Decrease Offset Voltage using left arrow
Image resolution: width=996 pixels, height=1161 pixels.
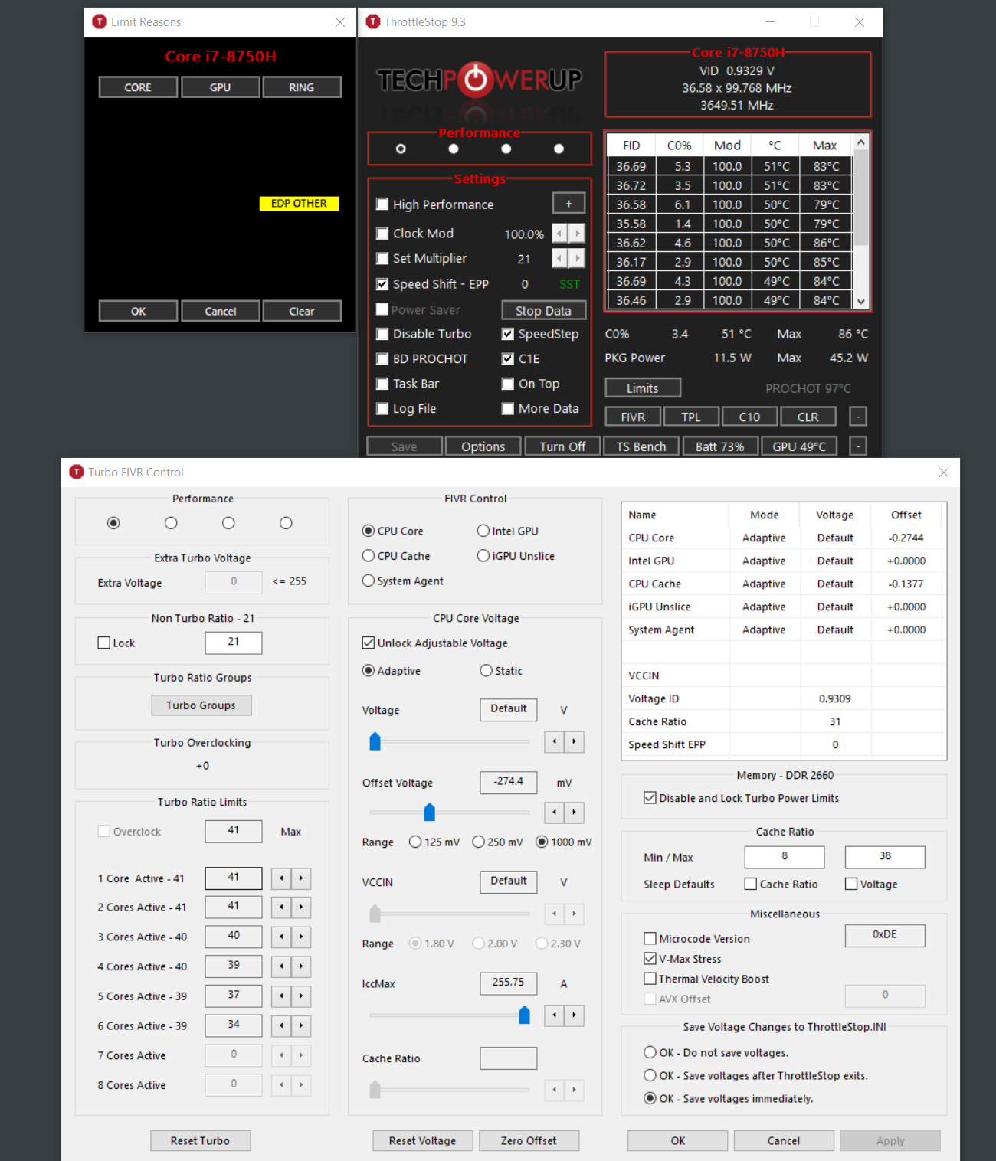(x=554, y=812)
